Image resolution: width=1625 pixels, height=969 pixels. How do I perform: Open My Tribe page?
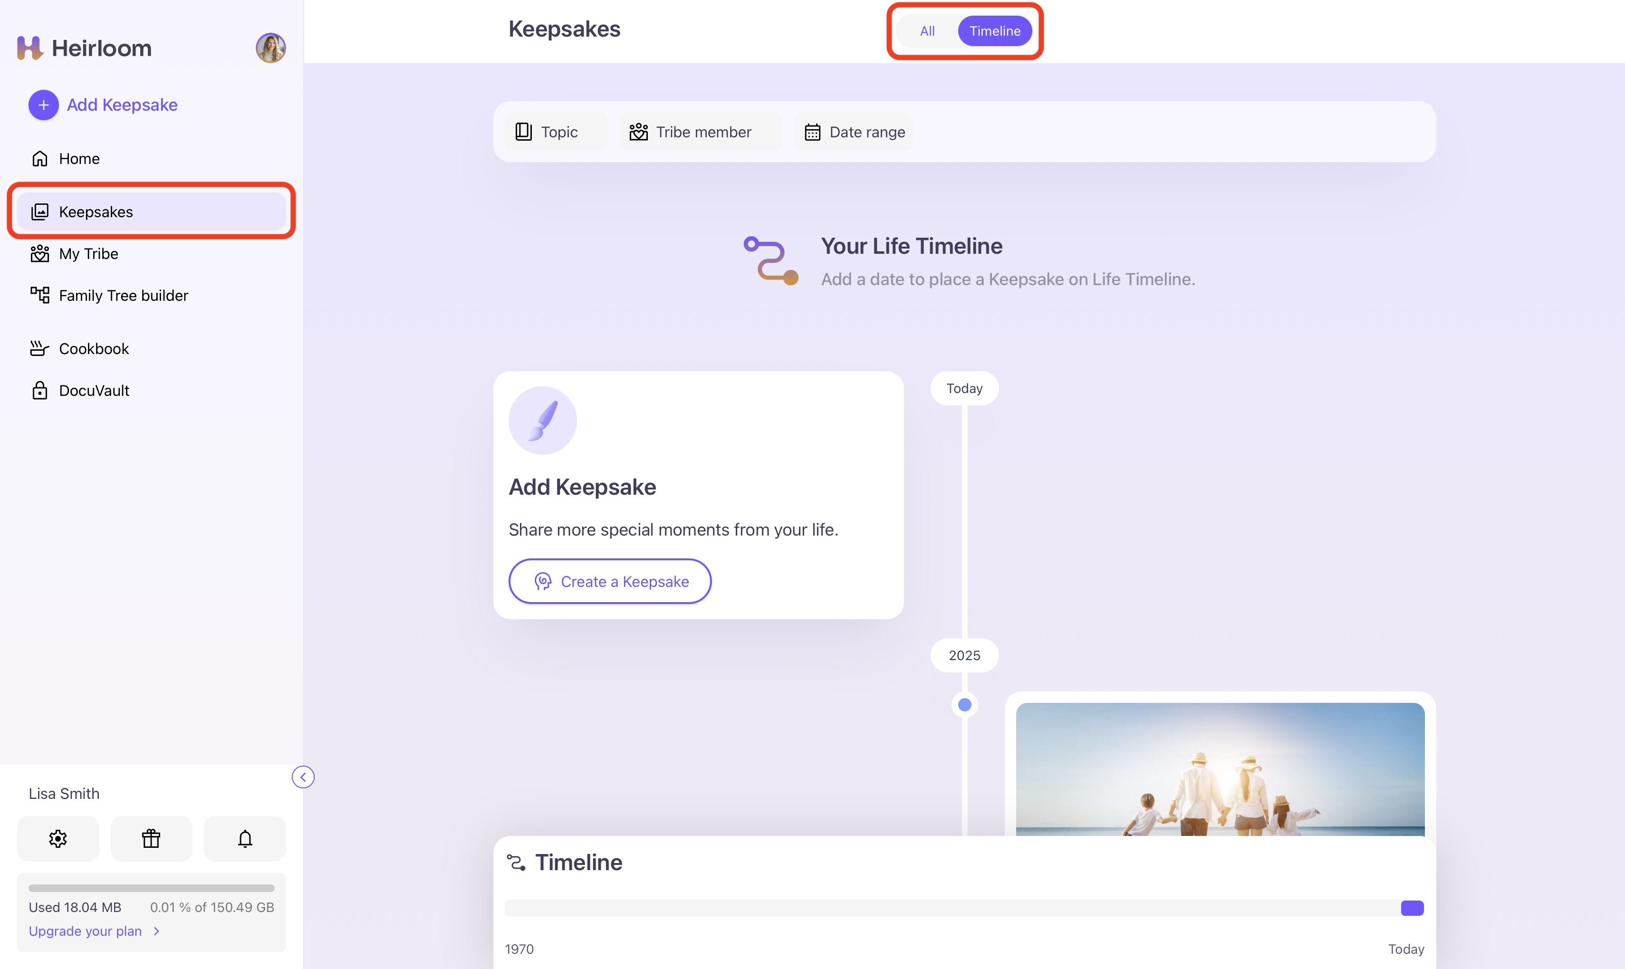[x=88, y=253]
